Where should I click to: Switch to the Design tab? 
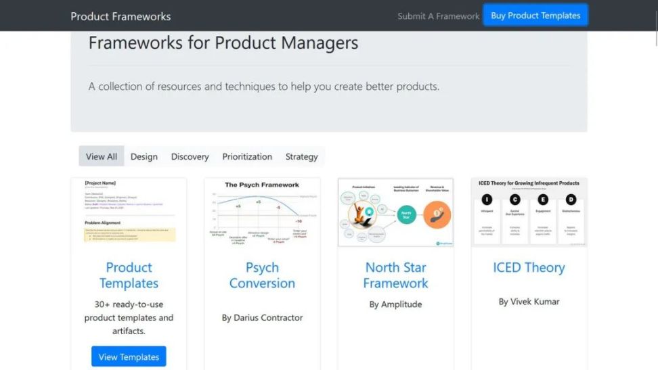(144, 156)
